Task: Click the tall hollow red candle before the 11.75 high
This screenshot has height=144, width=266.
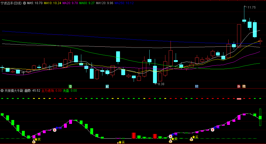Action: tap(239, 36)
